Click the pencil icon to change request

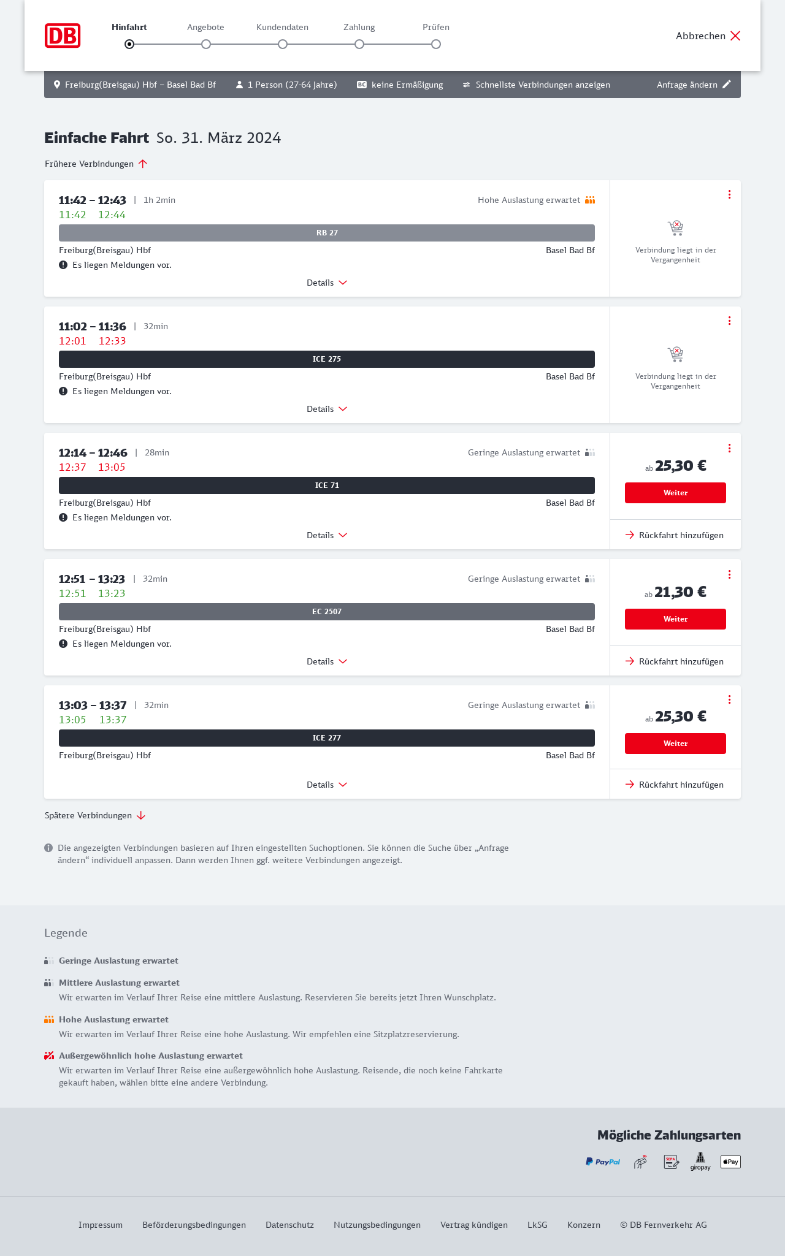pyautogui.click(x=727, y=85)
